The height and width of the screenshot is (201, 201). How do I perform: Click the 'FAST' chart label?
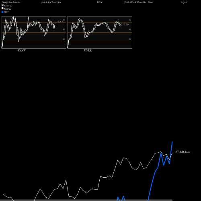click(21, 51)
